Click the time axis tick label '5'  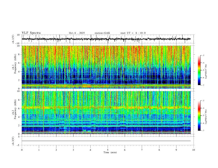(108, 150)
